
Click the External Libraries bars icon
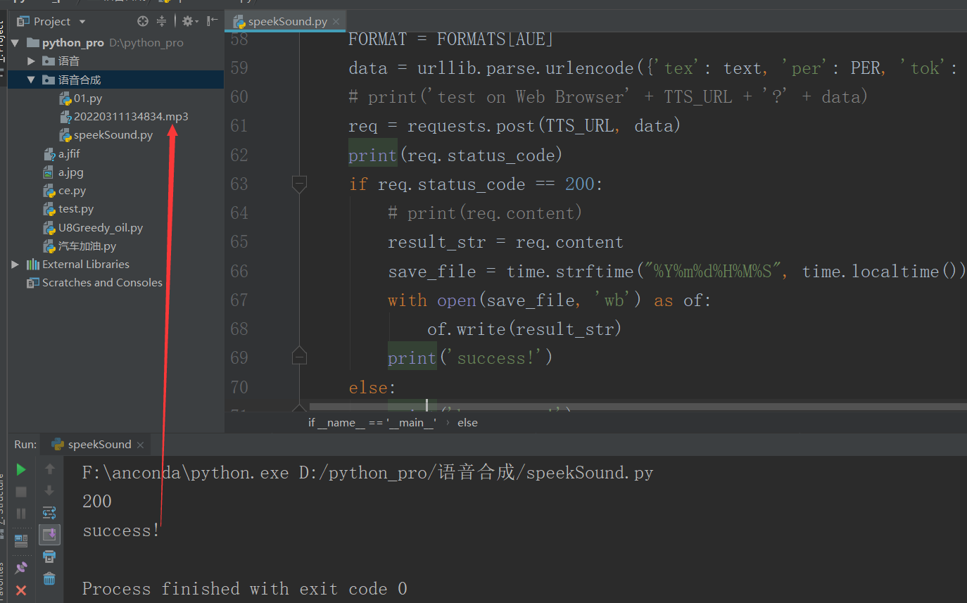pyautogui.click(x=33, y=265)
